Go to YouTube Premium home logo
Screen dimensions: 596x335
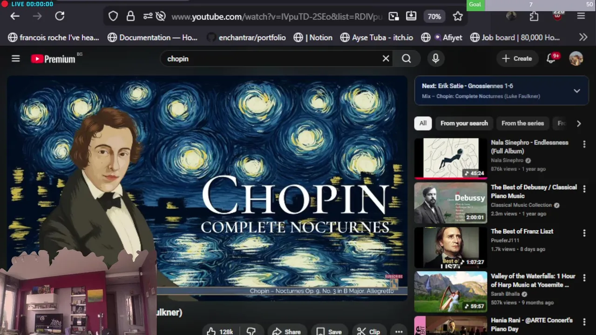(53, 59)
